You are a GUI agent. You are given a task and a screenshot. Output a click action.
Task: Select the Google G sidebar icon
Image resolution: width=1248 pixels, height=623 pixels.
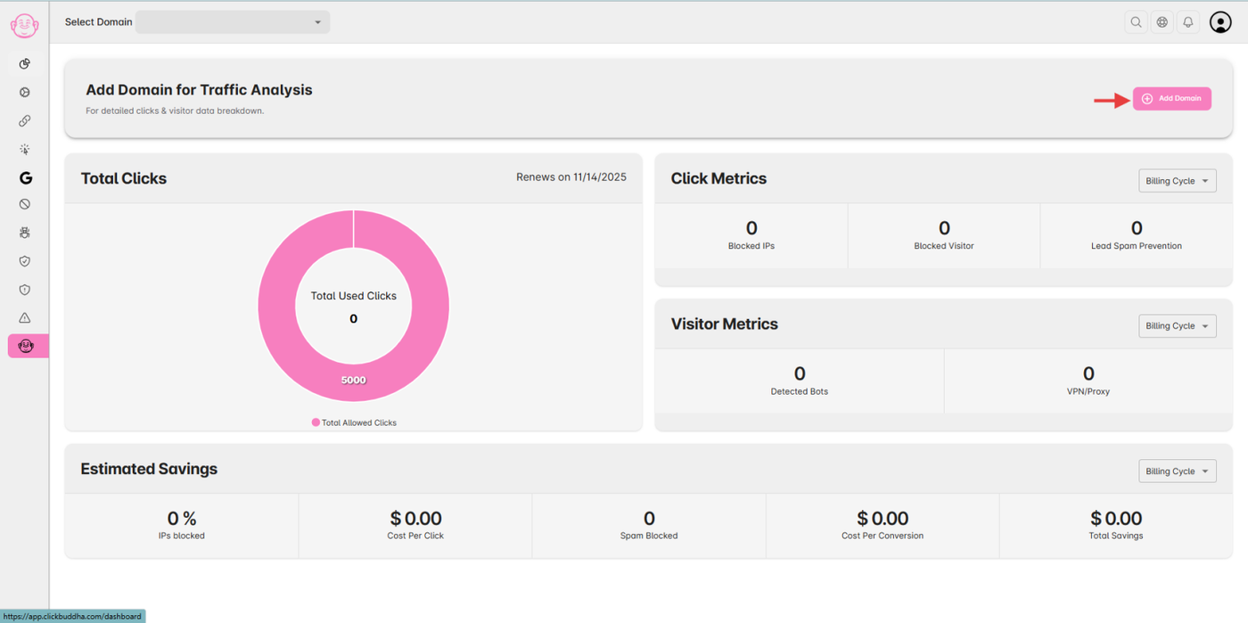tap(25, 178)
